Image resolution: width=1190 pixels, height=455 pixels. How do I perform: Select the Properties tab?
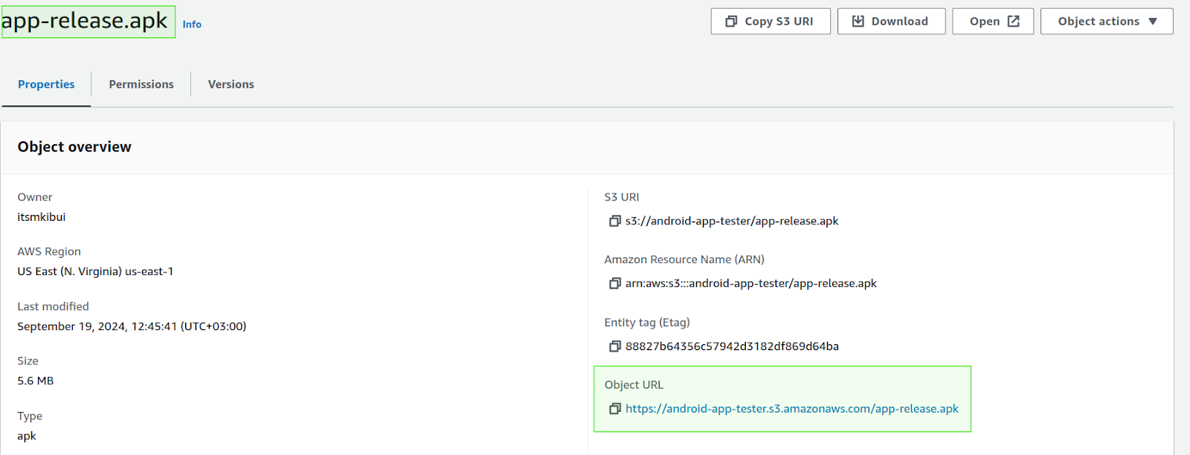[x=46, y=85]
